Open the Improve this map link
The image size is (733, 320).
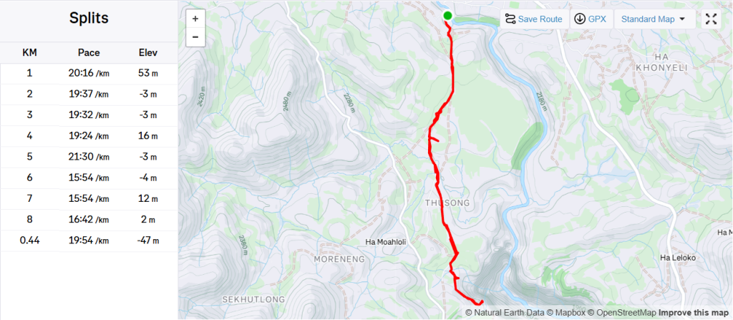coord(693,312)
